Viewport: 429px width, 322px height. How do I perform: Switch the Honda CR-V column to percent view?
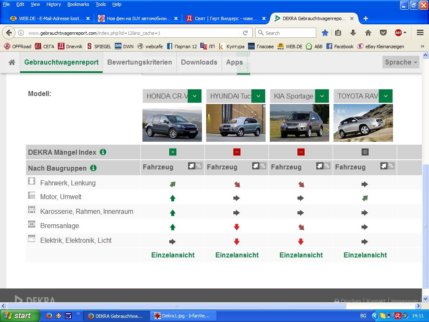point(199,166)
